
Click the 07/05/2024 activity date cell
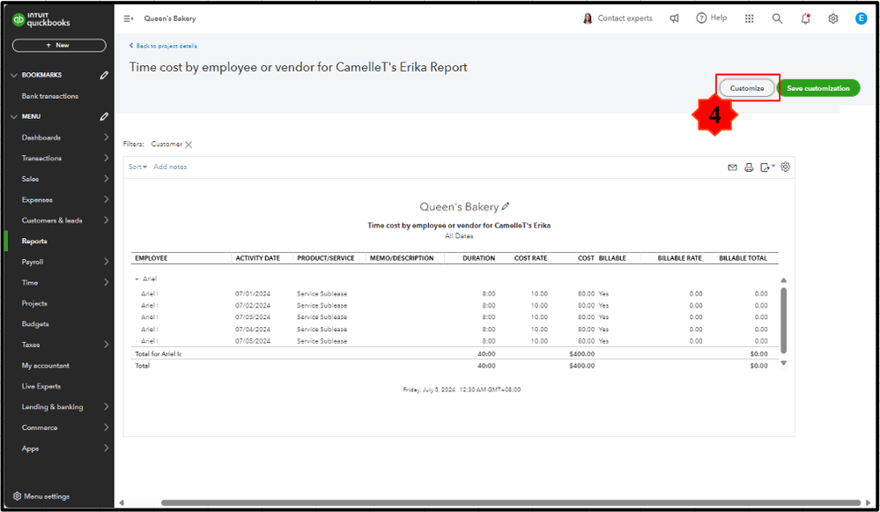pos(253,341)
